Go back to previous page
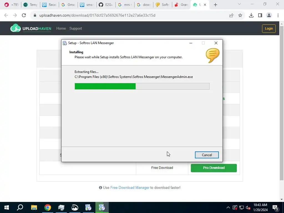The image size is (284, 213). (x=6, y=16)
